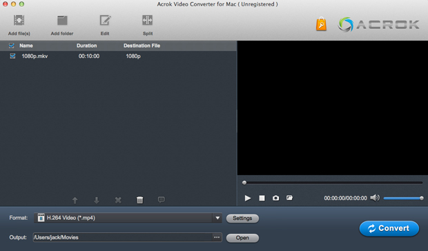The width and height of the screenshot is (428, 251).
Task: Click the Duration column header
Action: point(86,46)
